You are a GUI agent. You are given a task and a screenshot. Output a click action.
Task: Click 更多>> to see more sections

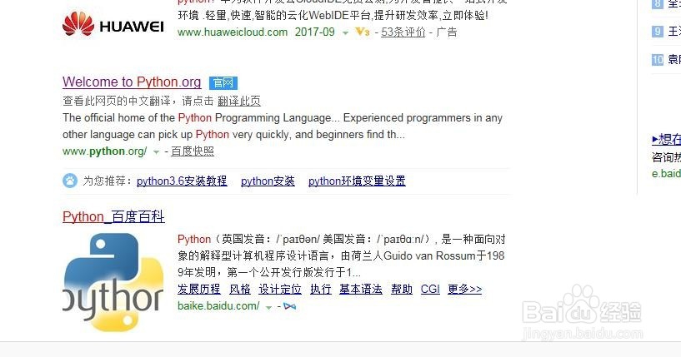(x=465, y=289)
